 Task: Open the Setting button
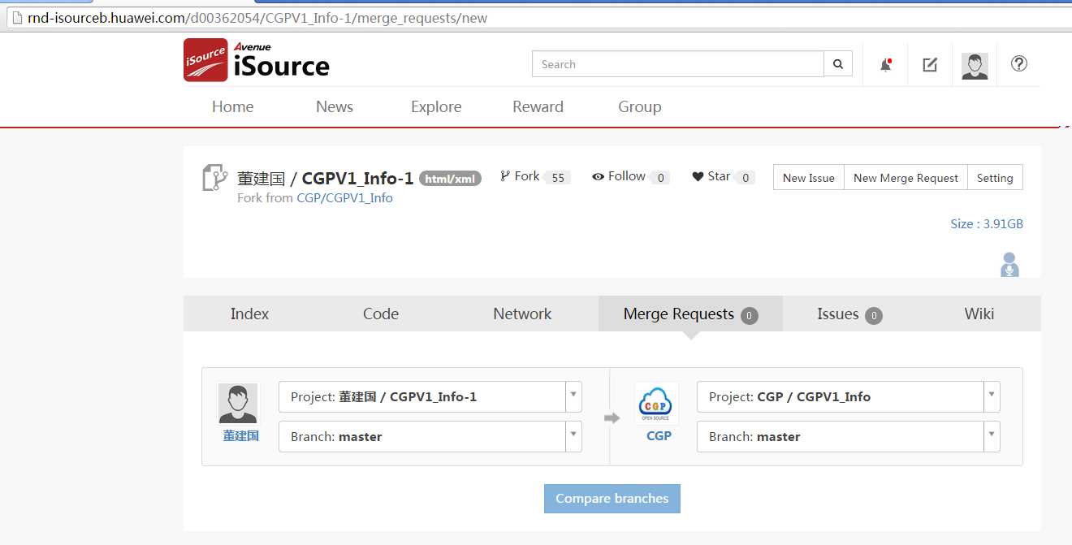[x=995, y=178]
